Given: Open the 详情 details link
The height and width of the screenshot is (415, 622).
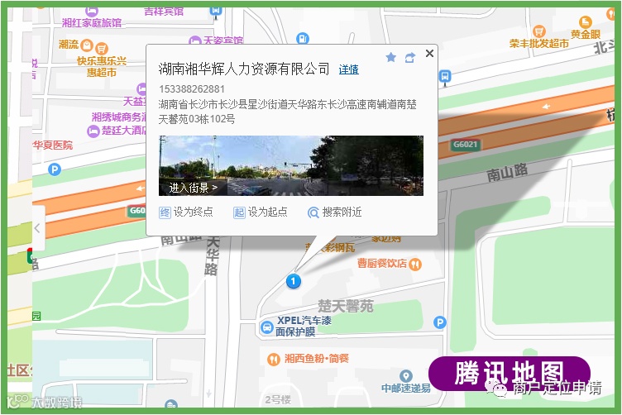Looking at the screenshot, I should coord(348,69).
